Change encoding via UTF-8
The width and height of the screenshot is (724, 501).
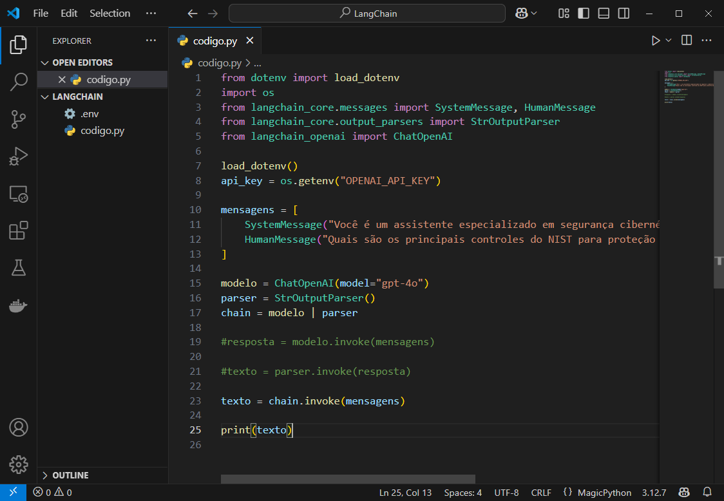click(506, 493)
